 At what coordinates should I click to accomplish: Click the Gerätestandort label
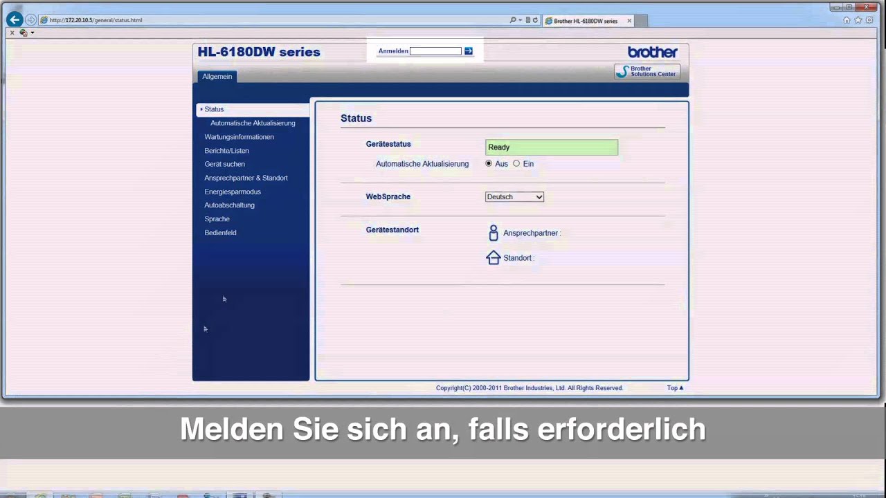[392, 230]
